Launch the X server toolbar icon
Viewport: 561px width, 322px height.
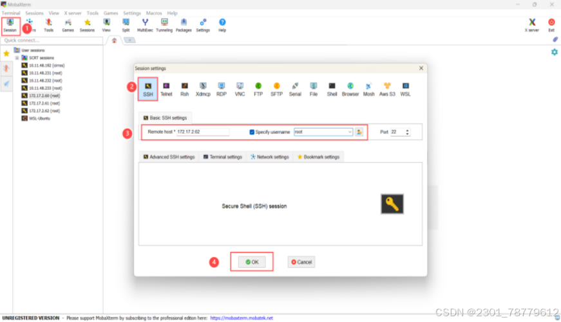pos(532,26)
